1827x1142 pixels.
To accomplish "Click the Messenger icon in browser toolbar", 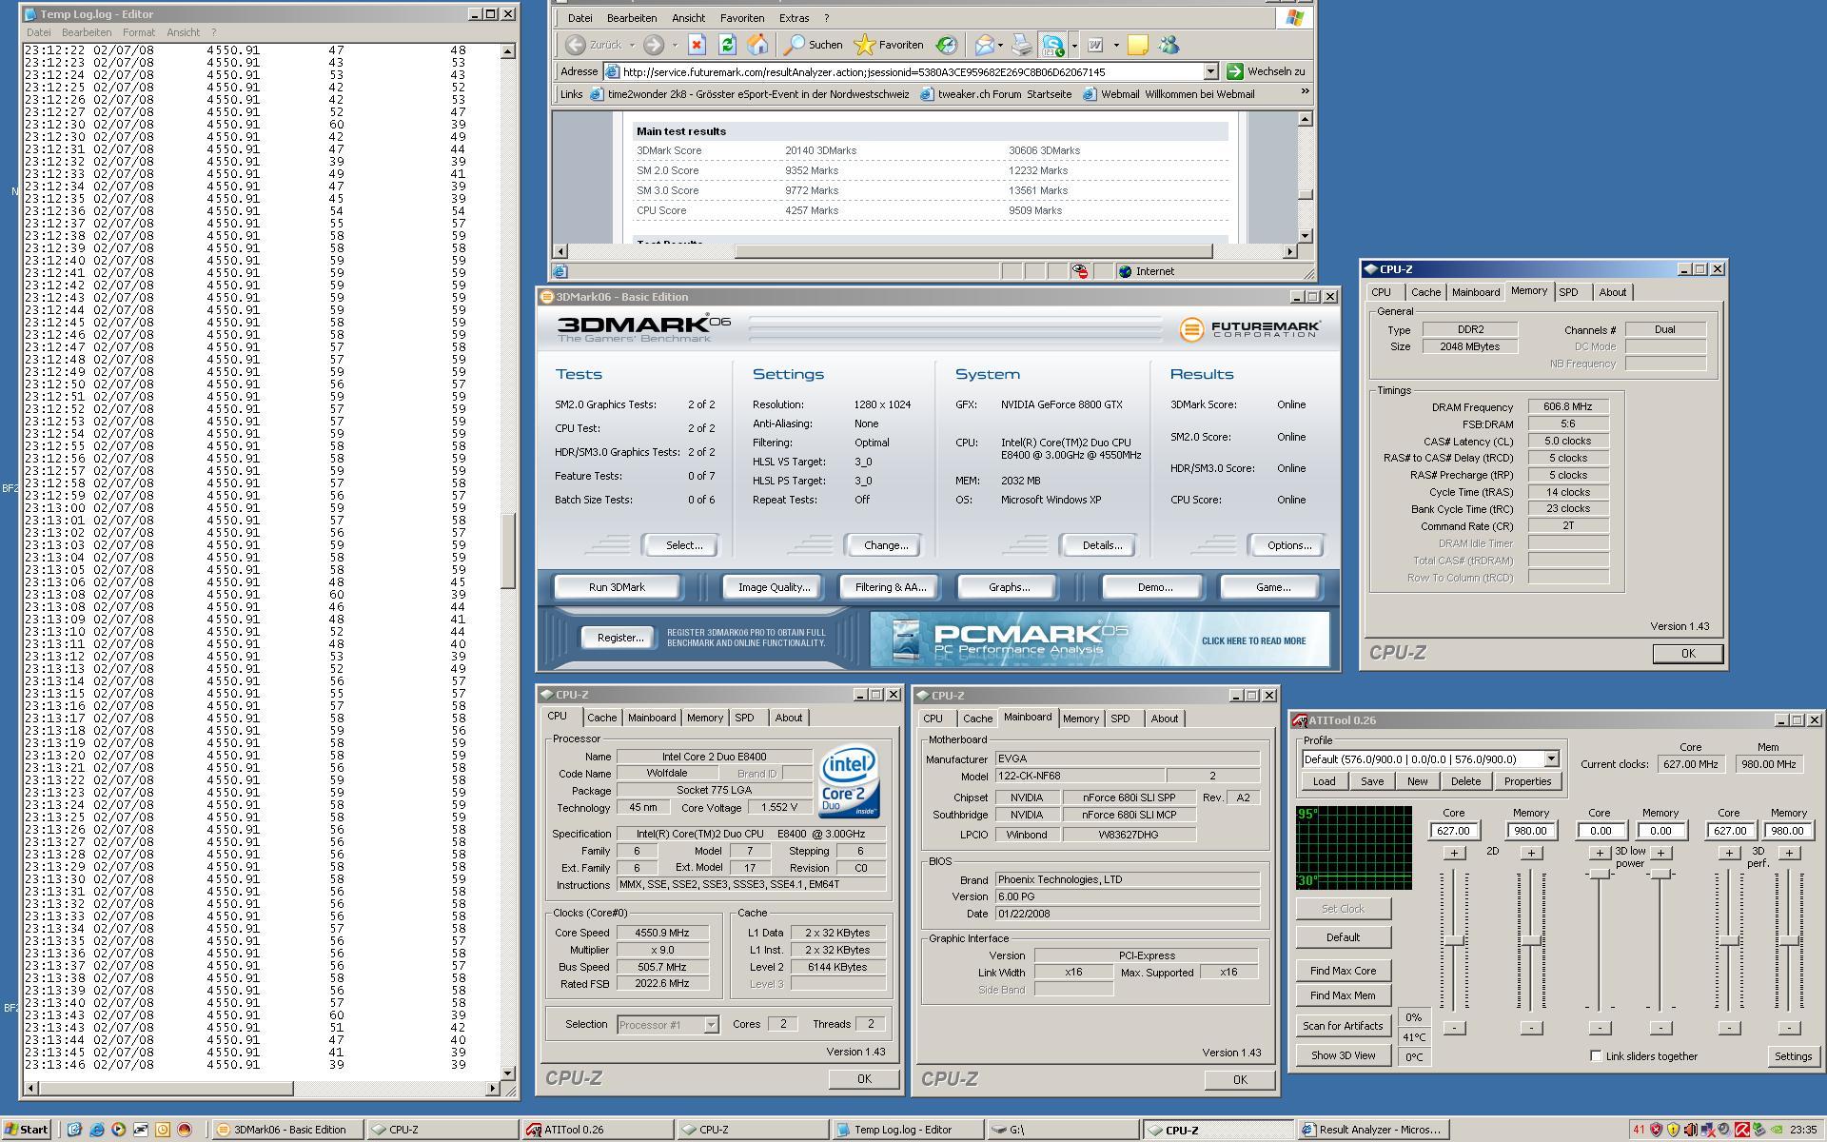I will coord(1169,45).
